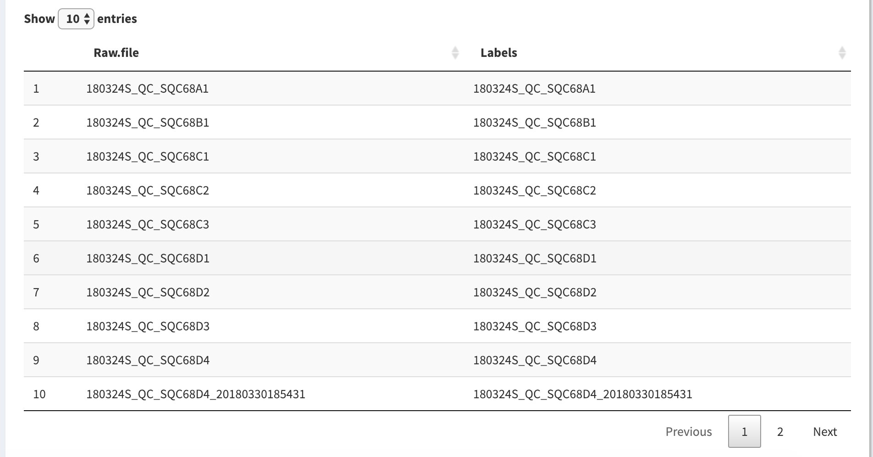
Task: Select Labels cell 180324S_QC_SQC68D4 in row 9
Action: (x=535, y=360)
